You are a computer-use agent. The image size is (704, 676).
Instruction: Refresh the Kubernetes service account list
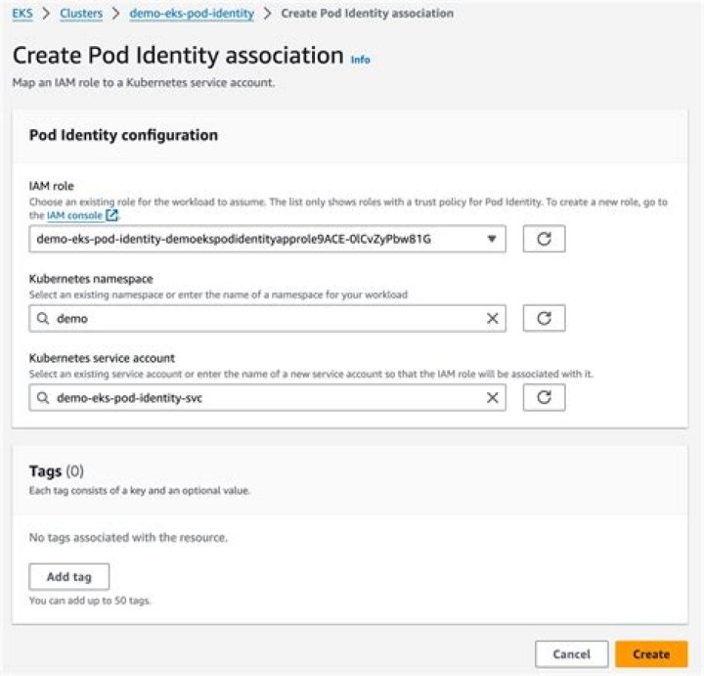pyautogui.click(x=545, y=397)
